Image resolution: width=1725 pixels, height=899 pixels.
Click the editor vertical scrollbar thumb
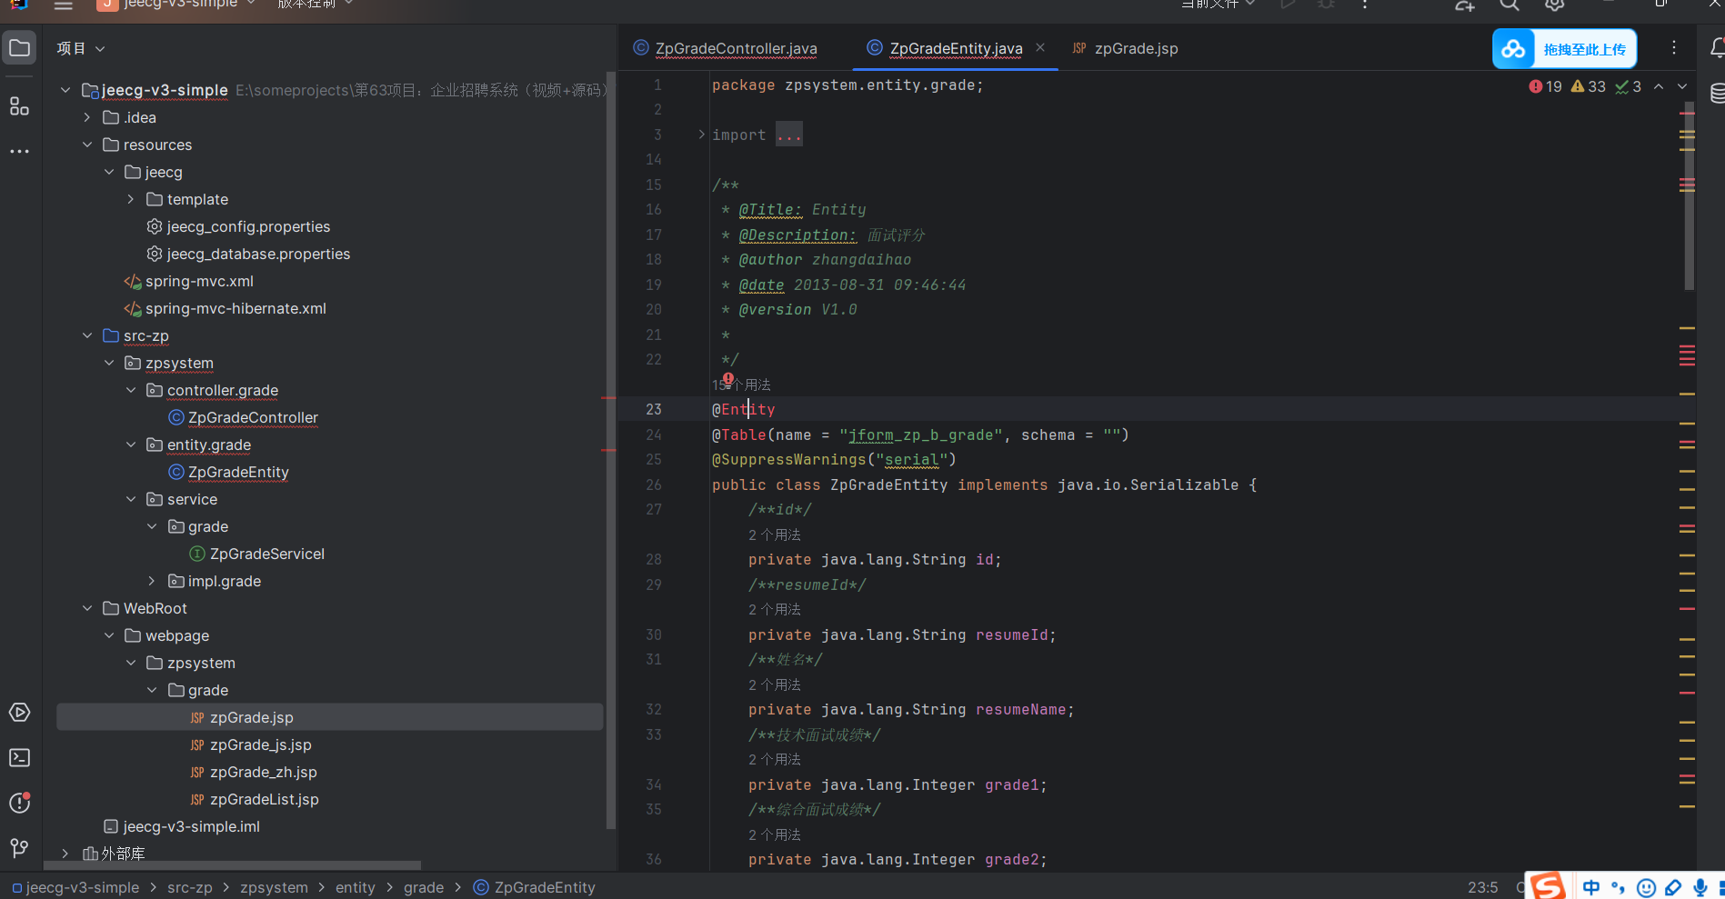1690,195
